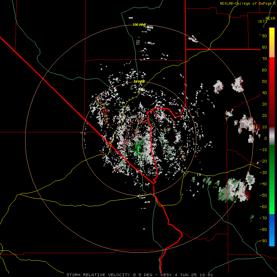Click the -70 value on velocity scale
This screenshot has width=277, height=277.
(263, 218)
